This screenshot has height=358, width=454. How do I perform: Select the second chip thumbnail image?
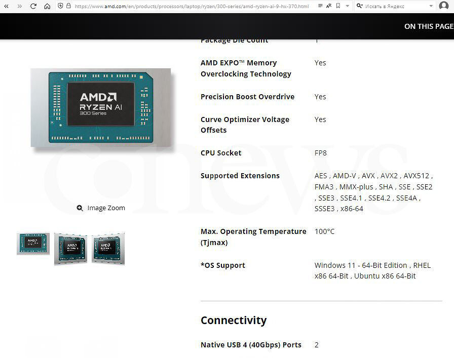pos(70,249)
